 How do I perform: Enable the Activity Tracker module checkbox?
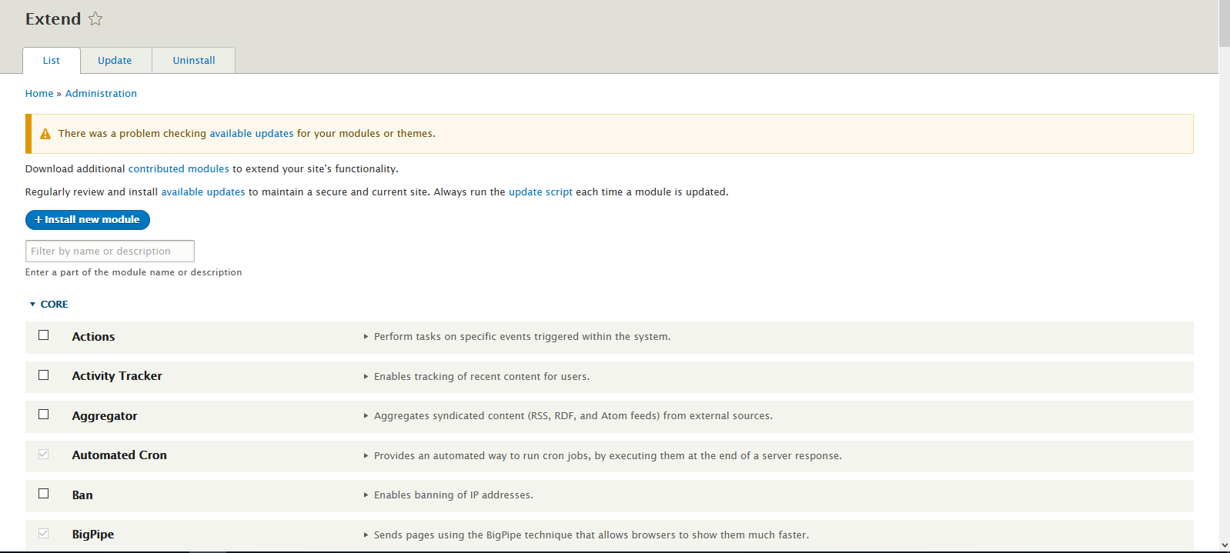pos(43,375)
